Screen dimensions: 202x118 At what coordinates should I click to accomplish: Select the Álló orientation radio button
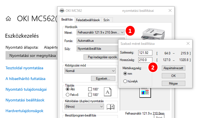tap(68, 89)
